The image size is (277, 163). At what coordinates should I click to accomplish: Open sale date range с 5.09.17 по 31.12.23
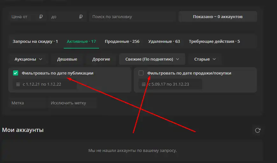click(x=170, y=84)
